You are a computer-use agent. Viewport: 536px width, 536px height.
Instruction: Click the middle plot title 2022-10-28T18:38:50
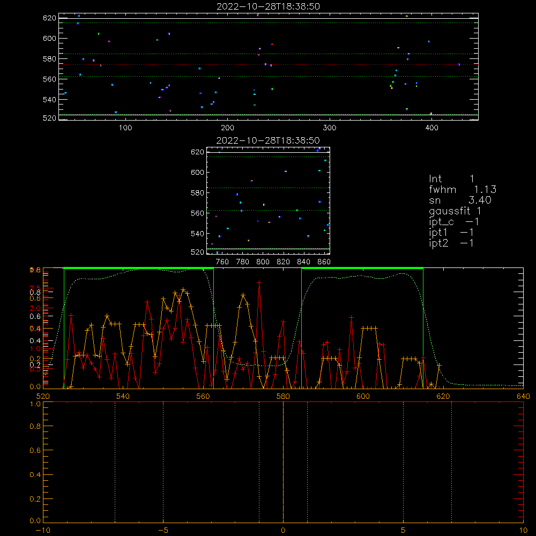(x=269, y=141)
